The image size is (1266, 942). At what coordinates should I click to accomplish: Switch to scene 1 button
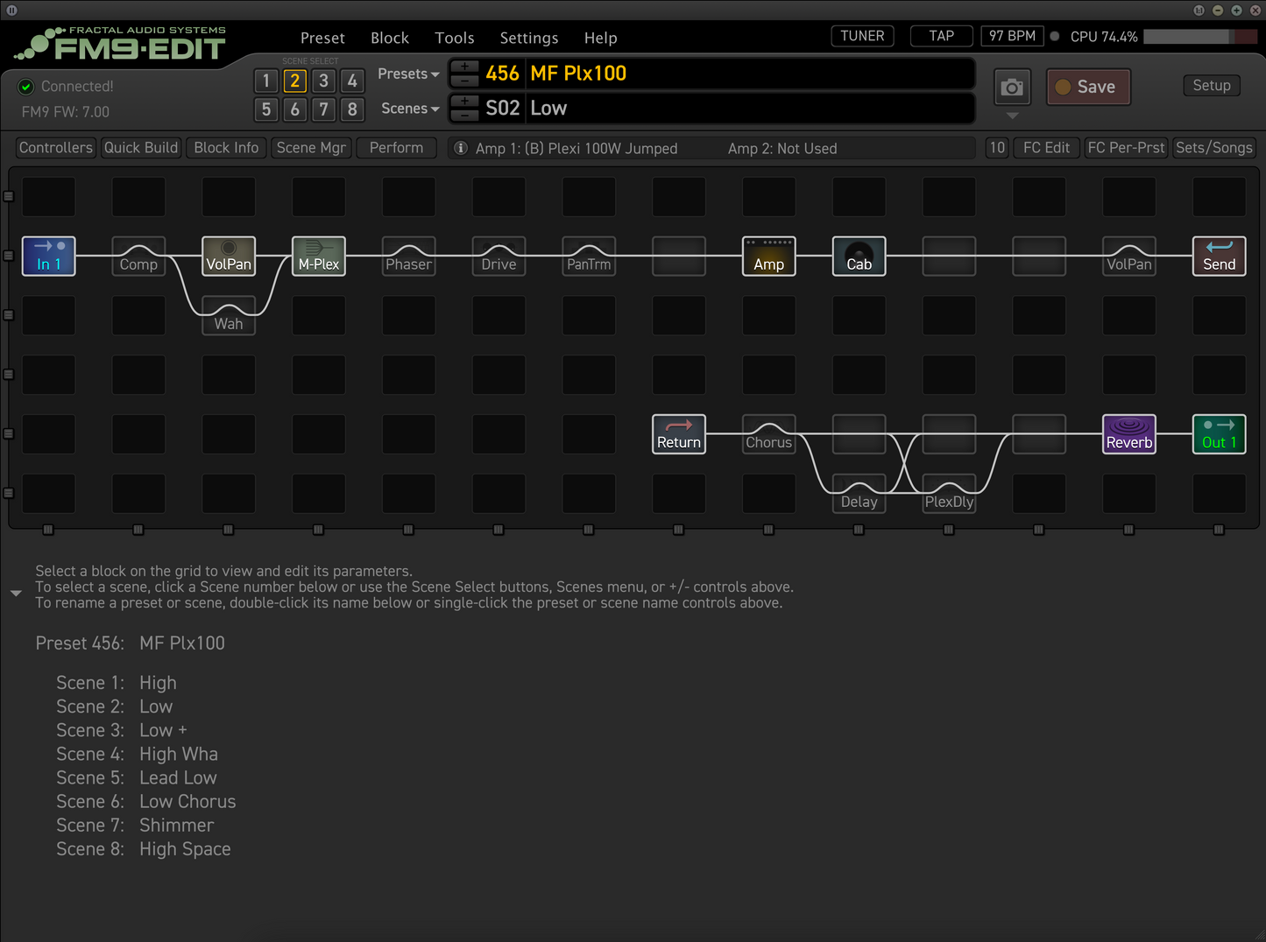pyautogui.click(x=266, y=81)
